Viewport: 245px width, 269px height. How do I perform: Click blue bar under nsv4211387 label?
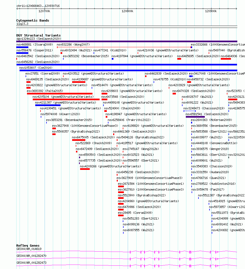pos(48,105)
